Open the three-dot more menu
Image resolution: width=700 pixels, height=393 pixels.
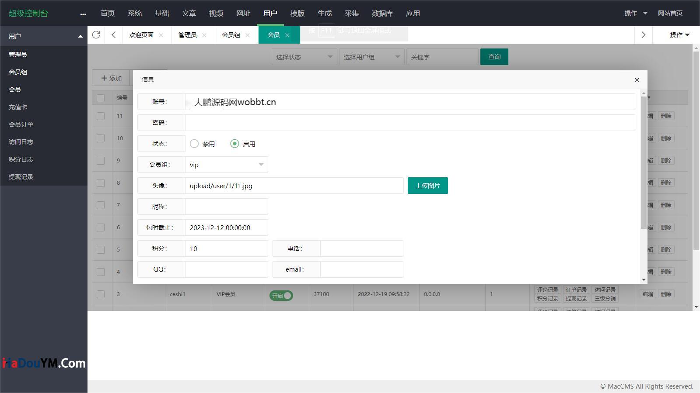pyautogui.click(x=83, y=14)
